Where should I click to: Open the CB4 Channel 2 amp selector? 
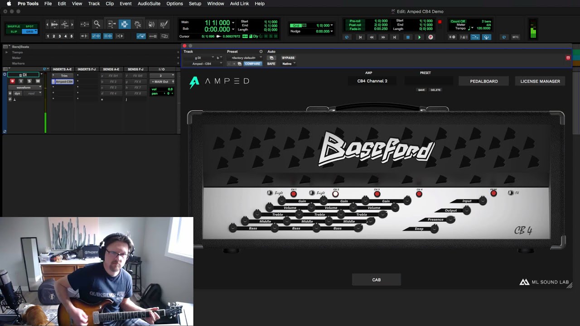372,81
